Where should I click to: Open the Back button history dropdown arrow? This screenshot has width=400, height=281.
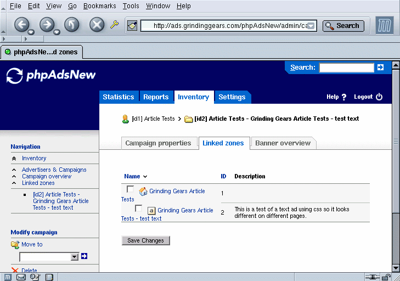(x=31, y=32)
